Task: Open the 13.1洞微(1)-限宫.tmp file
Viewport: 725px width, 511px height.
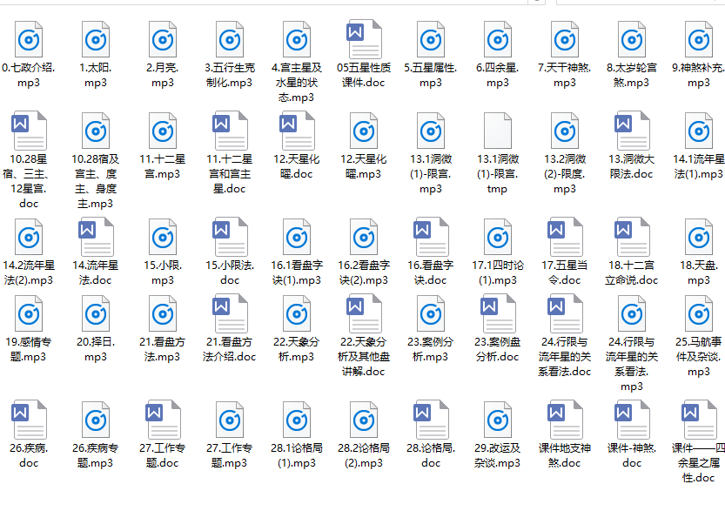Action: coord(497,131)
